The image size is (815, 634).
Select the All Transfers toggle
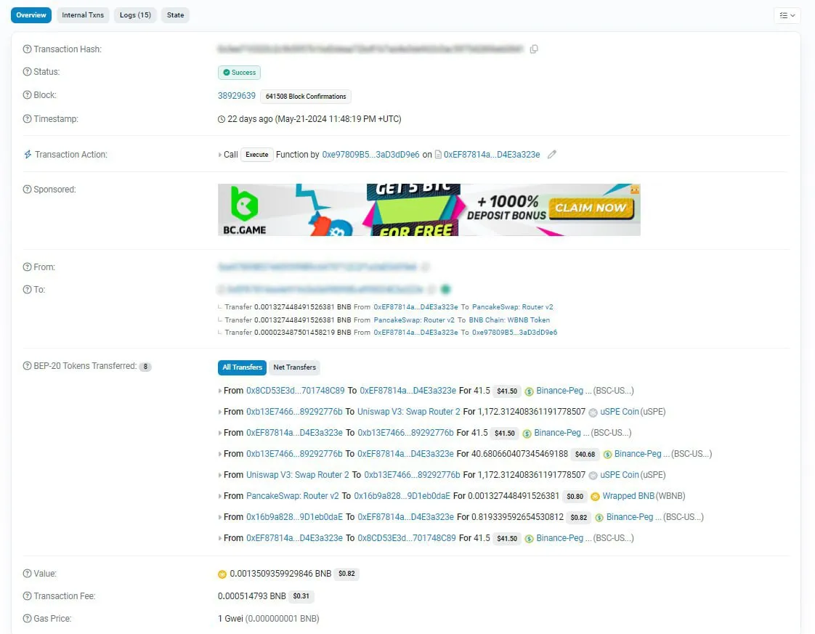pyautogui.click(x=242, y=367)
